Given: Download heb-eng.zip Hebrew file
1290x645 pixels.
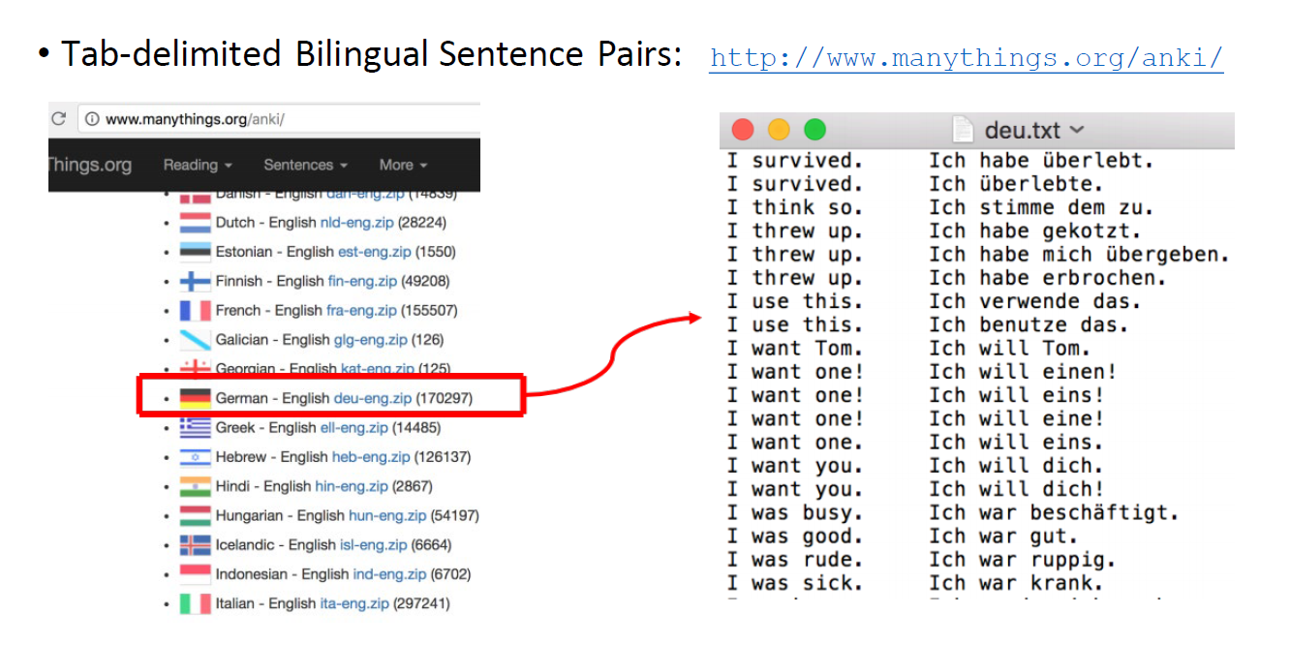Looking at the screenshot, I should click(x=371, y=457).
